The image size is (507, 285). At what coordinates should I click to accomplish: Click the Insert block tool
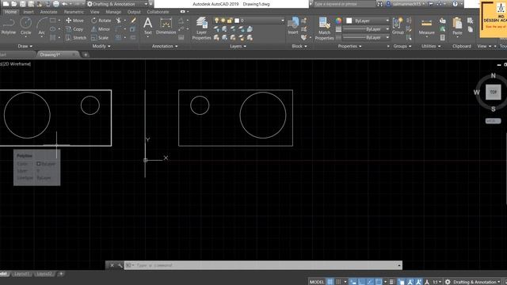(293, 26)
